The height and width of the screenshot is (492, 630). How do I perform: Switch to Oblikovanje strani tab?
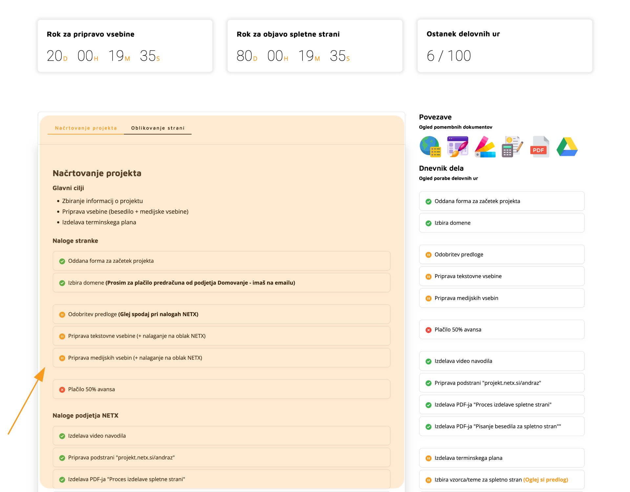[x=158, y=128]
